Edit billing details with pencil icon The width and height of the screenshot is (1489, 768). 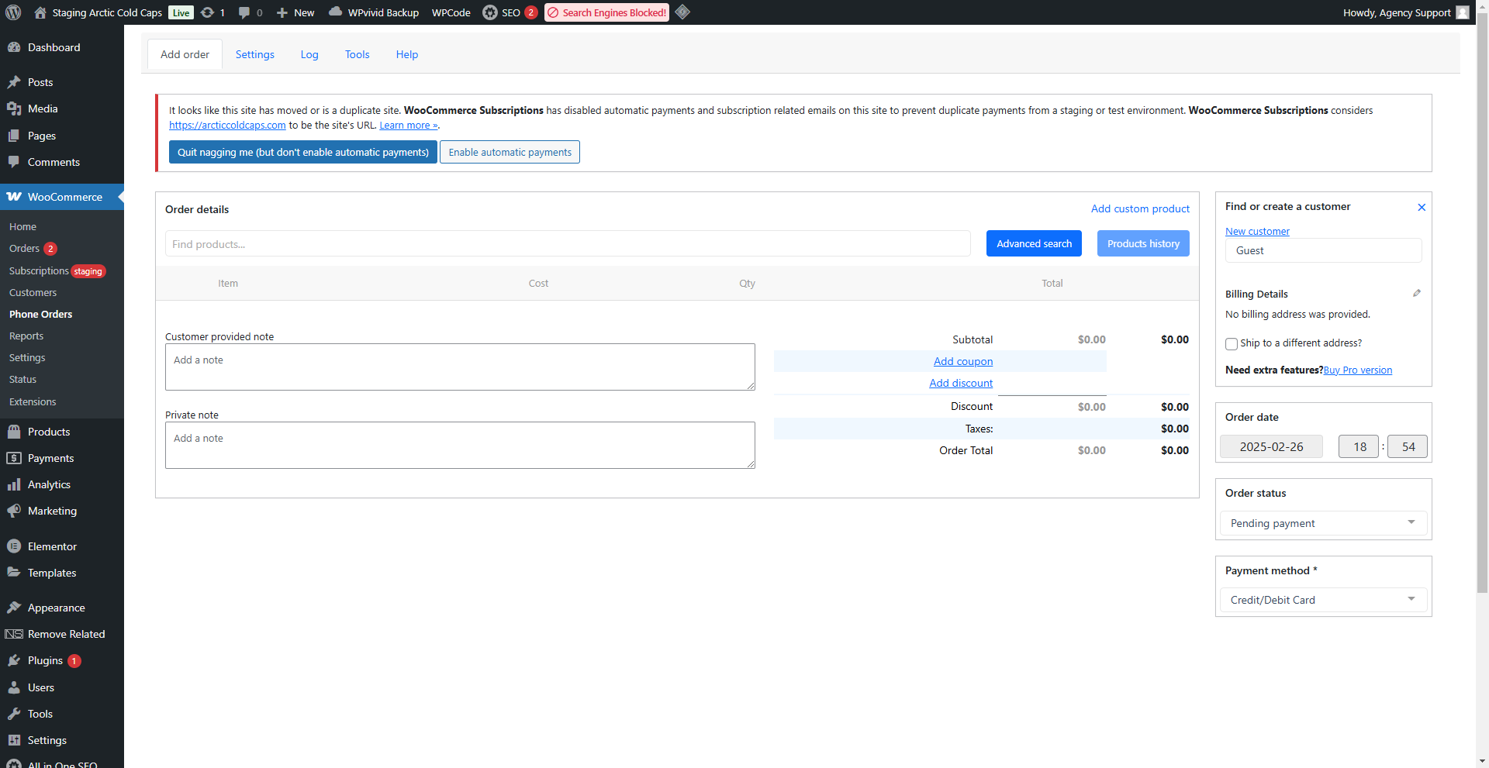click(1416, 293)
